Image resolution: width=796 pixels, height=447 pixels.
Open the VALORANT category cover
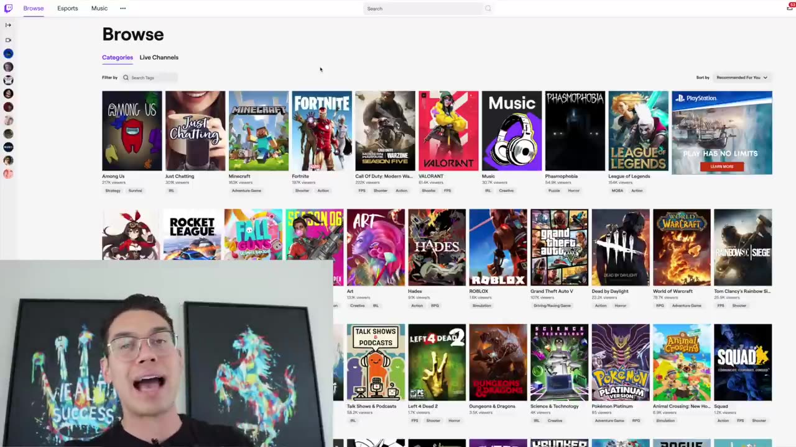pos(448,131)
